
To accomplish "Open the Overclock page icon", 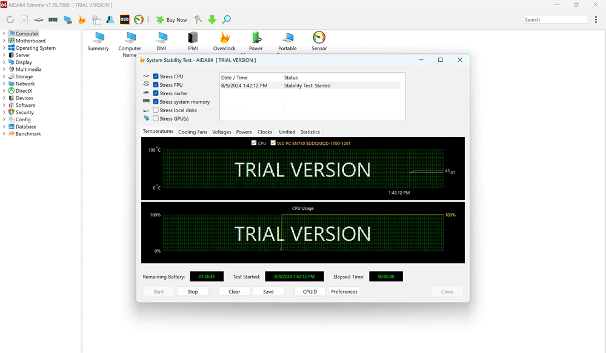I will (224, 41).
